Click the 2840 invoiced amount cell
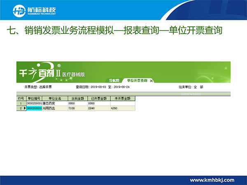The width and height of the screenshot is (247, 185). (x=99, y=108)
